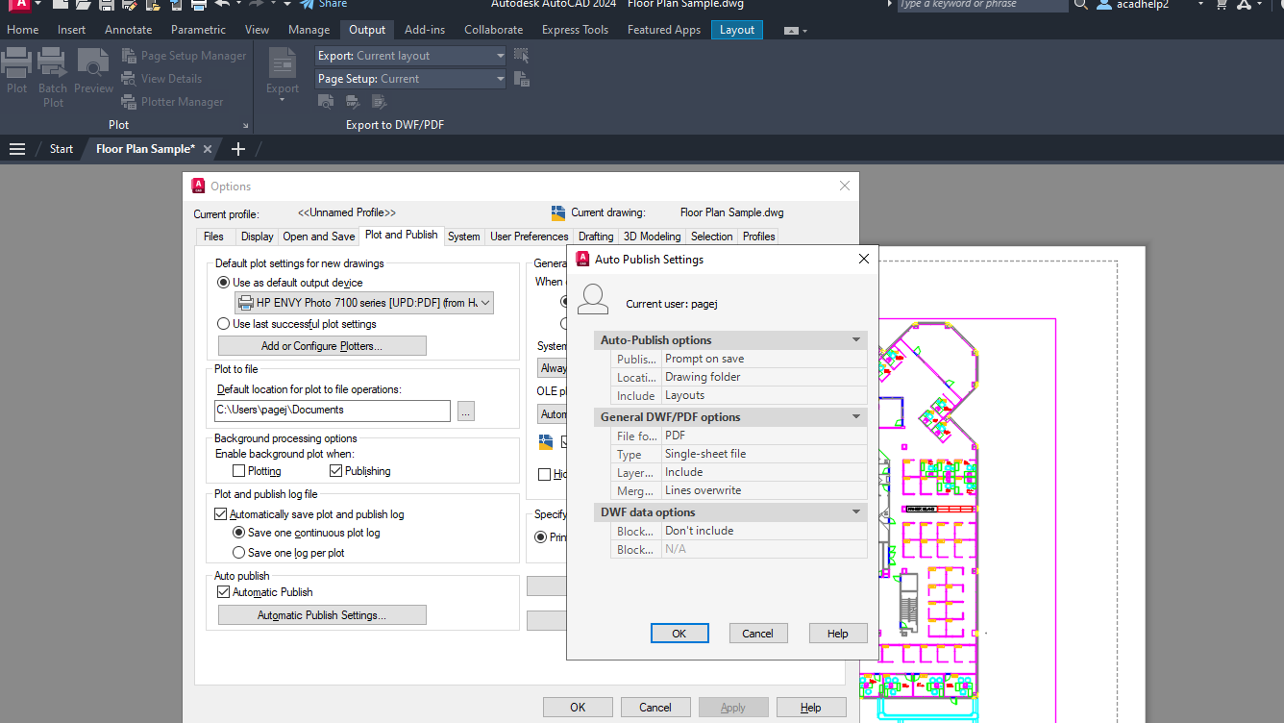Click the export preview icon below Page Setup

[x=328, y=102]
